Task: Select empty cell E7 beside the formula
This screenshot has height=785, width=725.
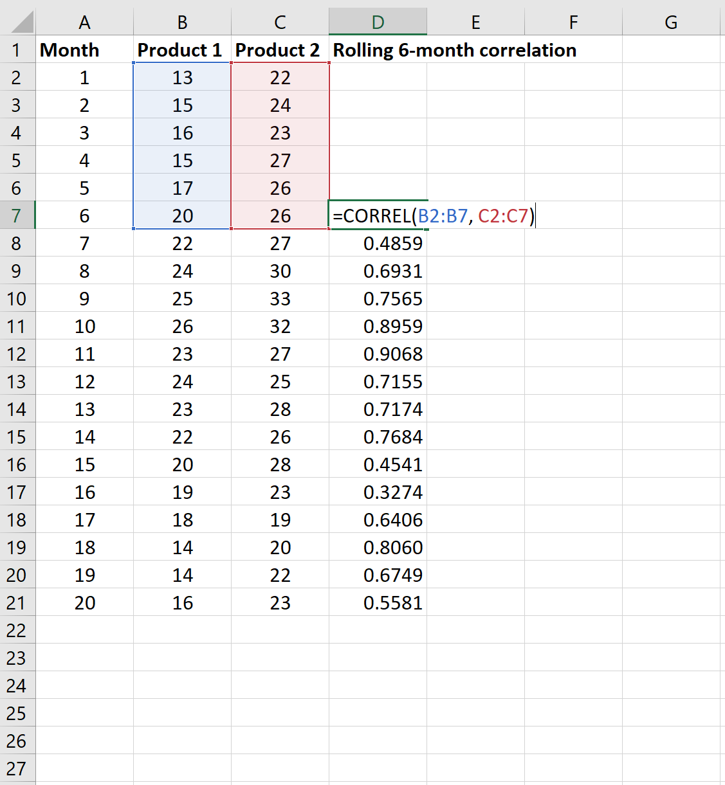Action: click(x=475, y=215)
